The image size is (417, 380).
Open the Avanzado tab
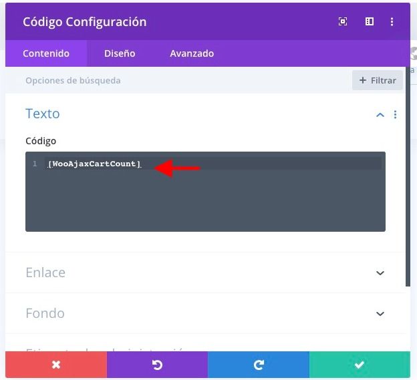tap(192, 53)
